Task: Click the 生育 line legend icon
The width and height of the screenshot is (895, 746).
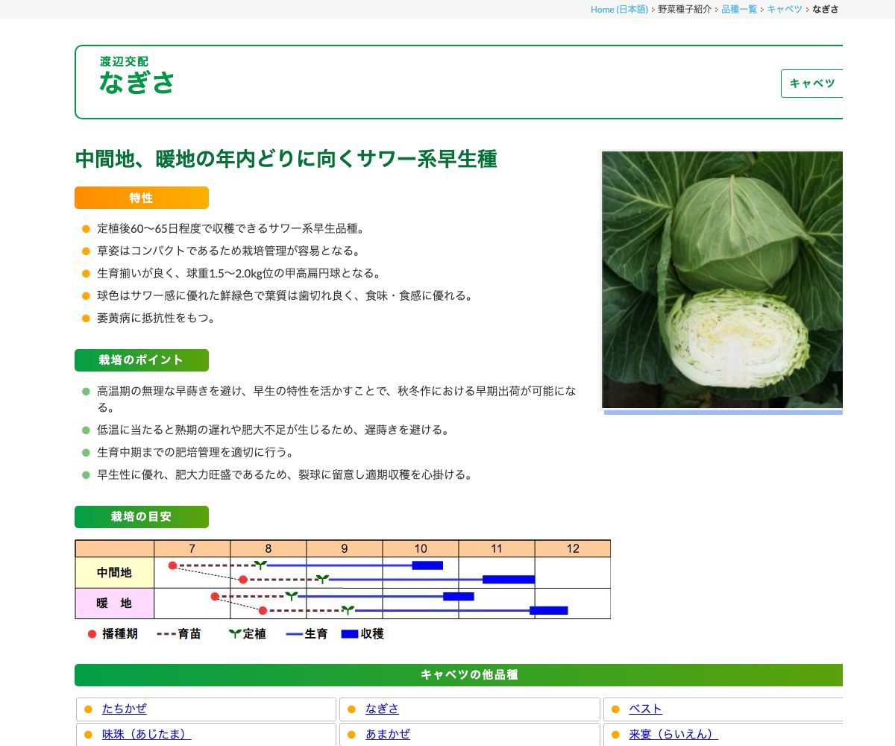Action: click(292, 634)
